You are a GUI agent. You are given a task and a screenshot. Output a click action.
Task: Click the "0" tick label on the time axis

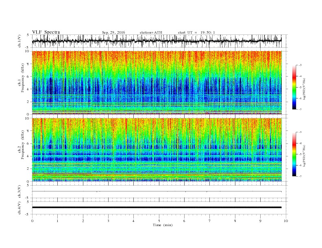point(32,221)
